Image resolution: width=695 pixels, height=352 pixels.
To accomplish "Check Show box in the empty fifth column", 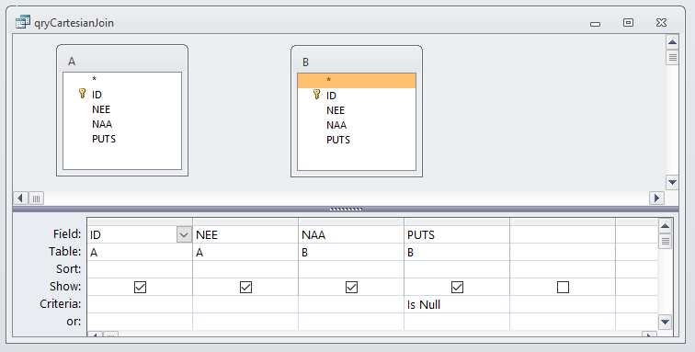I will [x=563, y=288].
